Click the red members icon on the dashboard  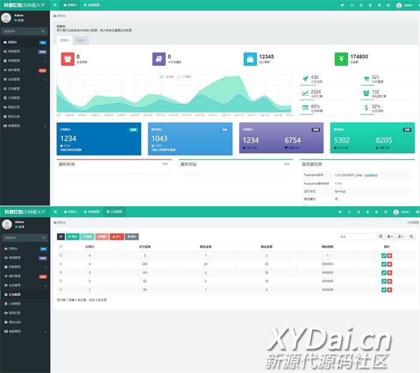point(68,59)
